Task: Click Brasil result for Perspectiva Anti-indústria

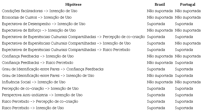Action: tap(156, 95)
